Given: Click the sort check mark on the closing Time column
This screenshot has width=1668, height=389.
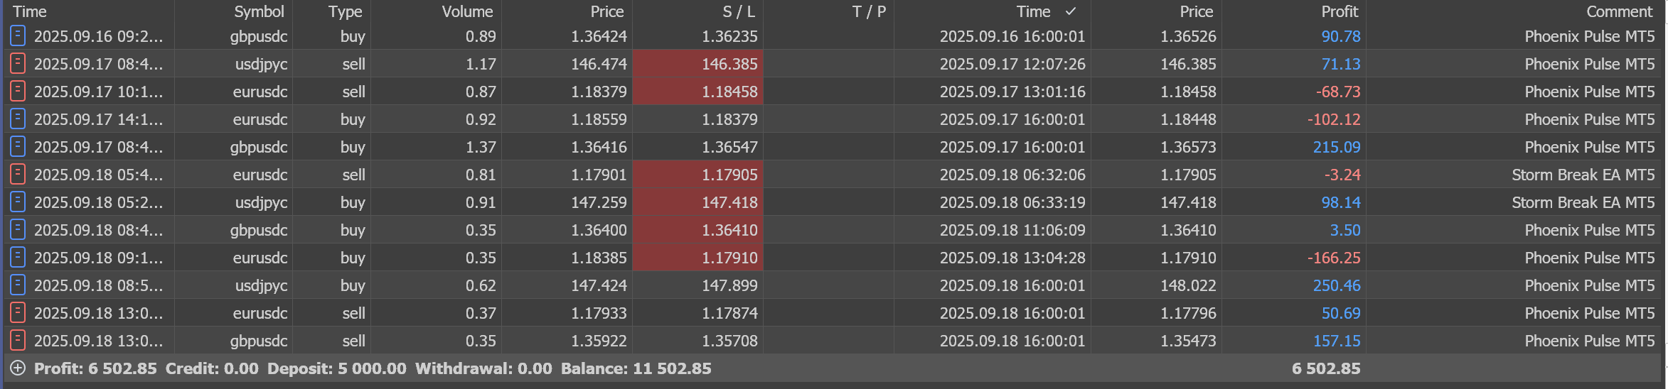Looking at the screenshot, I should (1071, 11).
